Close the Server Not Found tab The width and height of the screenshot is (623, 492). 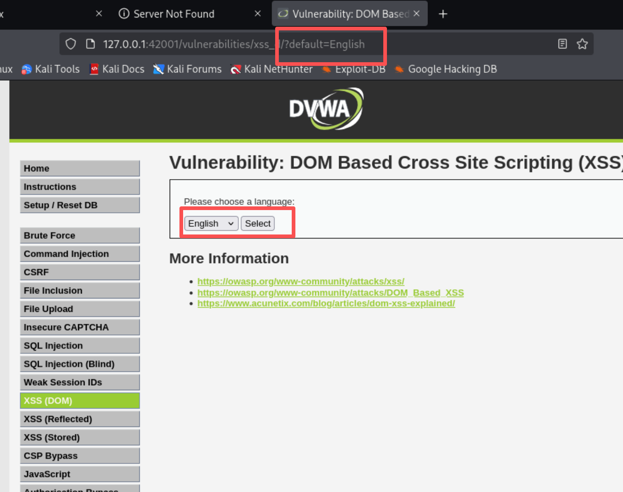tap(258, 14)
